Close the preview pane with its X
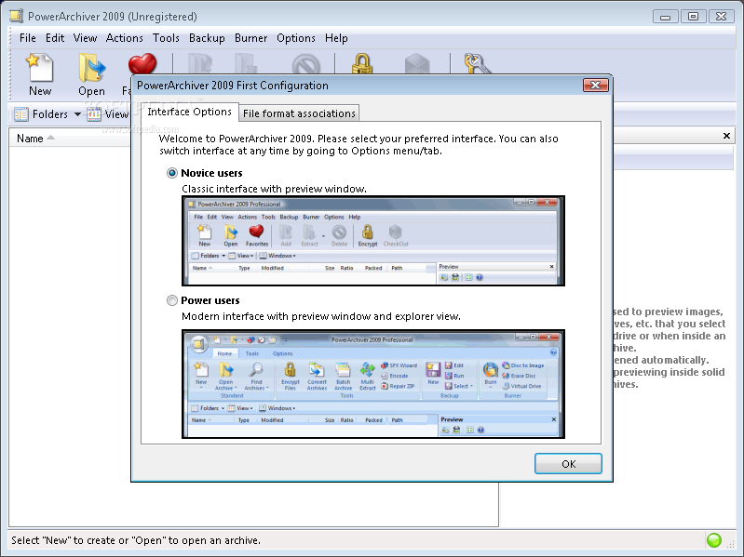Screen dimensions: 744x557 (726, 136)
